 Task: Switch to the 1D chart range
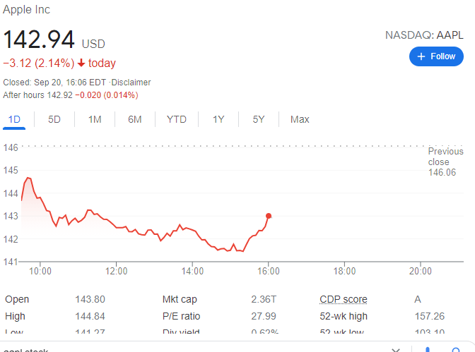coord(14,119)
